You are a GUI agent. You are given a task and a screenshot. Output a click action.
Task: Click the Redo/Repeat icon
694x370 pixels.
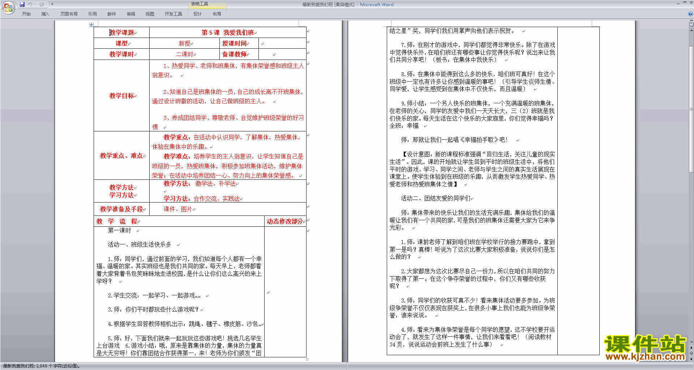click(x=42, y=4)
